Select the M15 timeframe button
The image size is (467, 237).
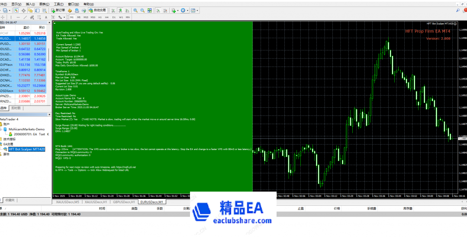click(x=86, y=17)
